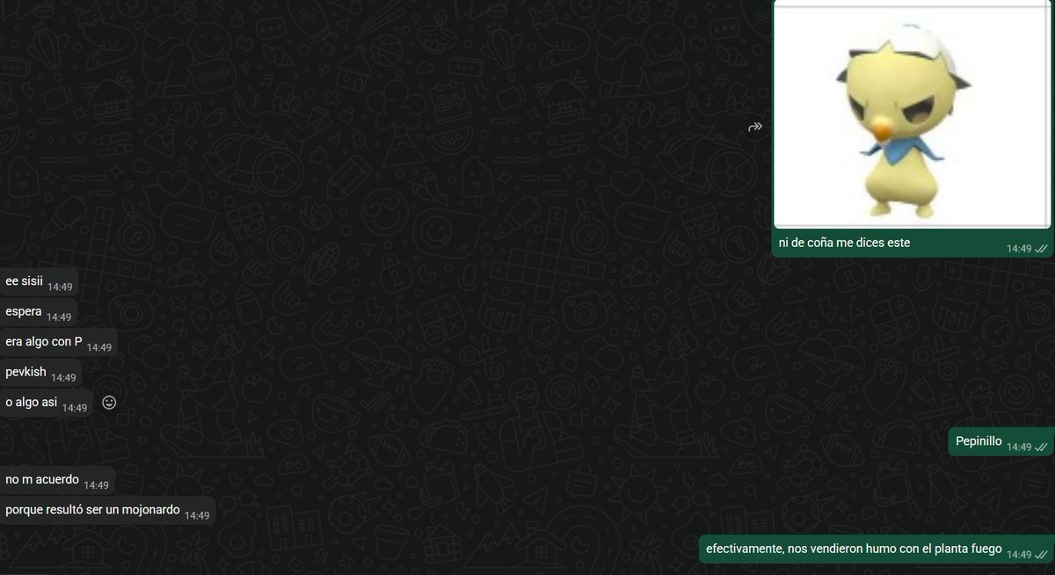Screen dimensions: 1055x575
Task: Click the forward arrow icon beside the image
Action: click(754, 127)
